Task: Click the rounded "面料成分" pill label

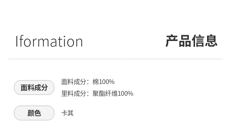Action: [x=34, y=88]
